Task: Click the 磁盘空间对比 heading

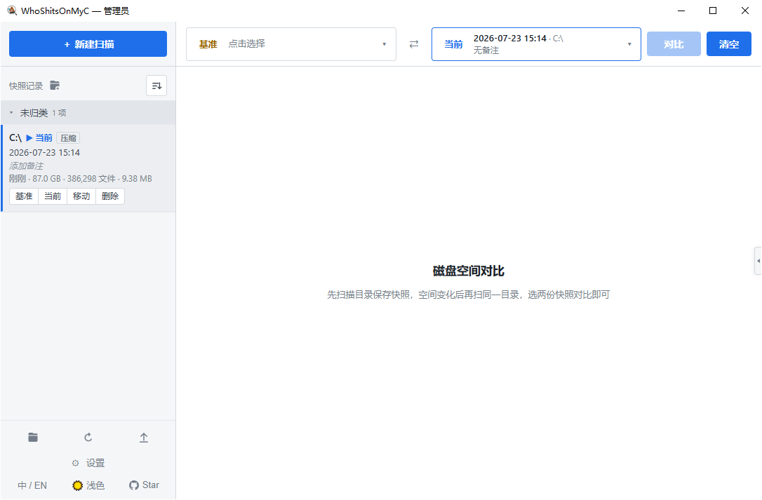Action: point(469,271)
